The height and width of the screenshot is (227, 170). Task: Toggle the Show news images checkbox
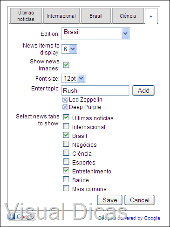coord(66,65)
